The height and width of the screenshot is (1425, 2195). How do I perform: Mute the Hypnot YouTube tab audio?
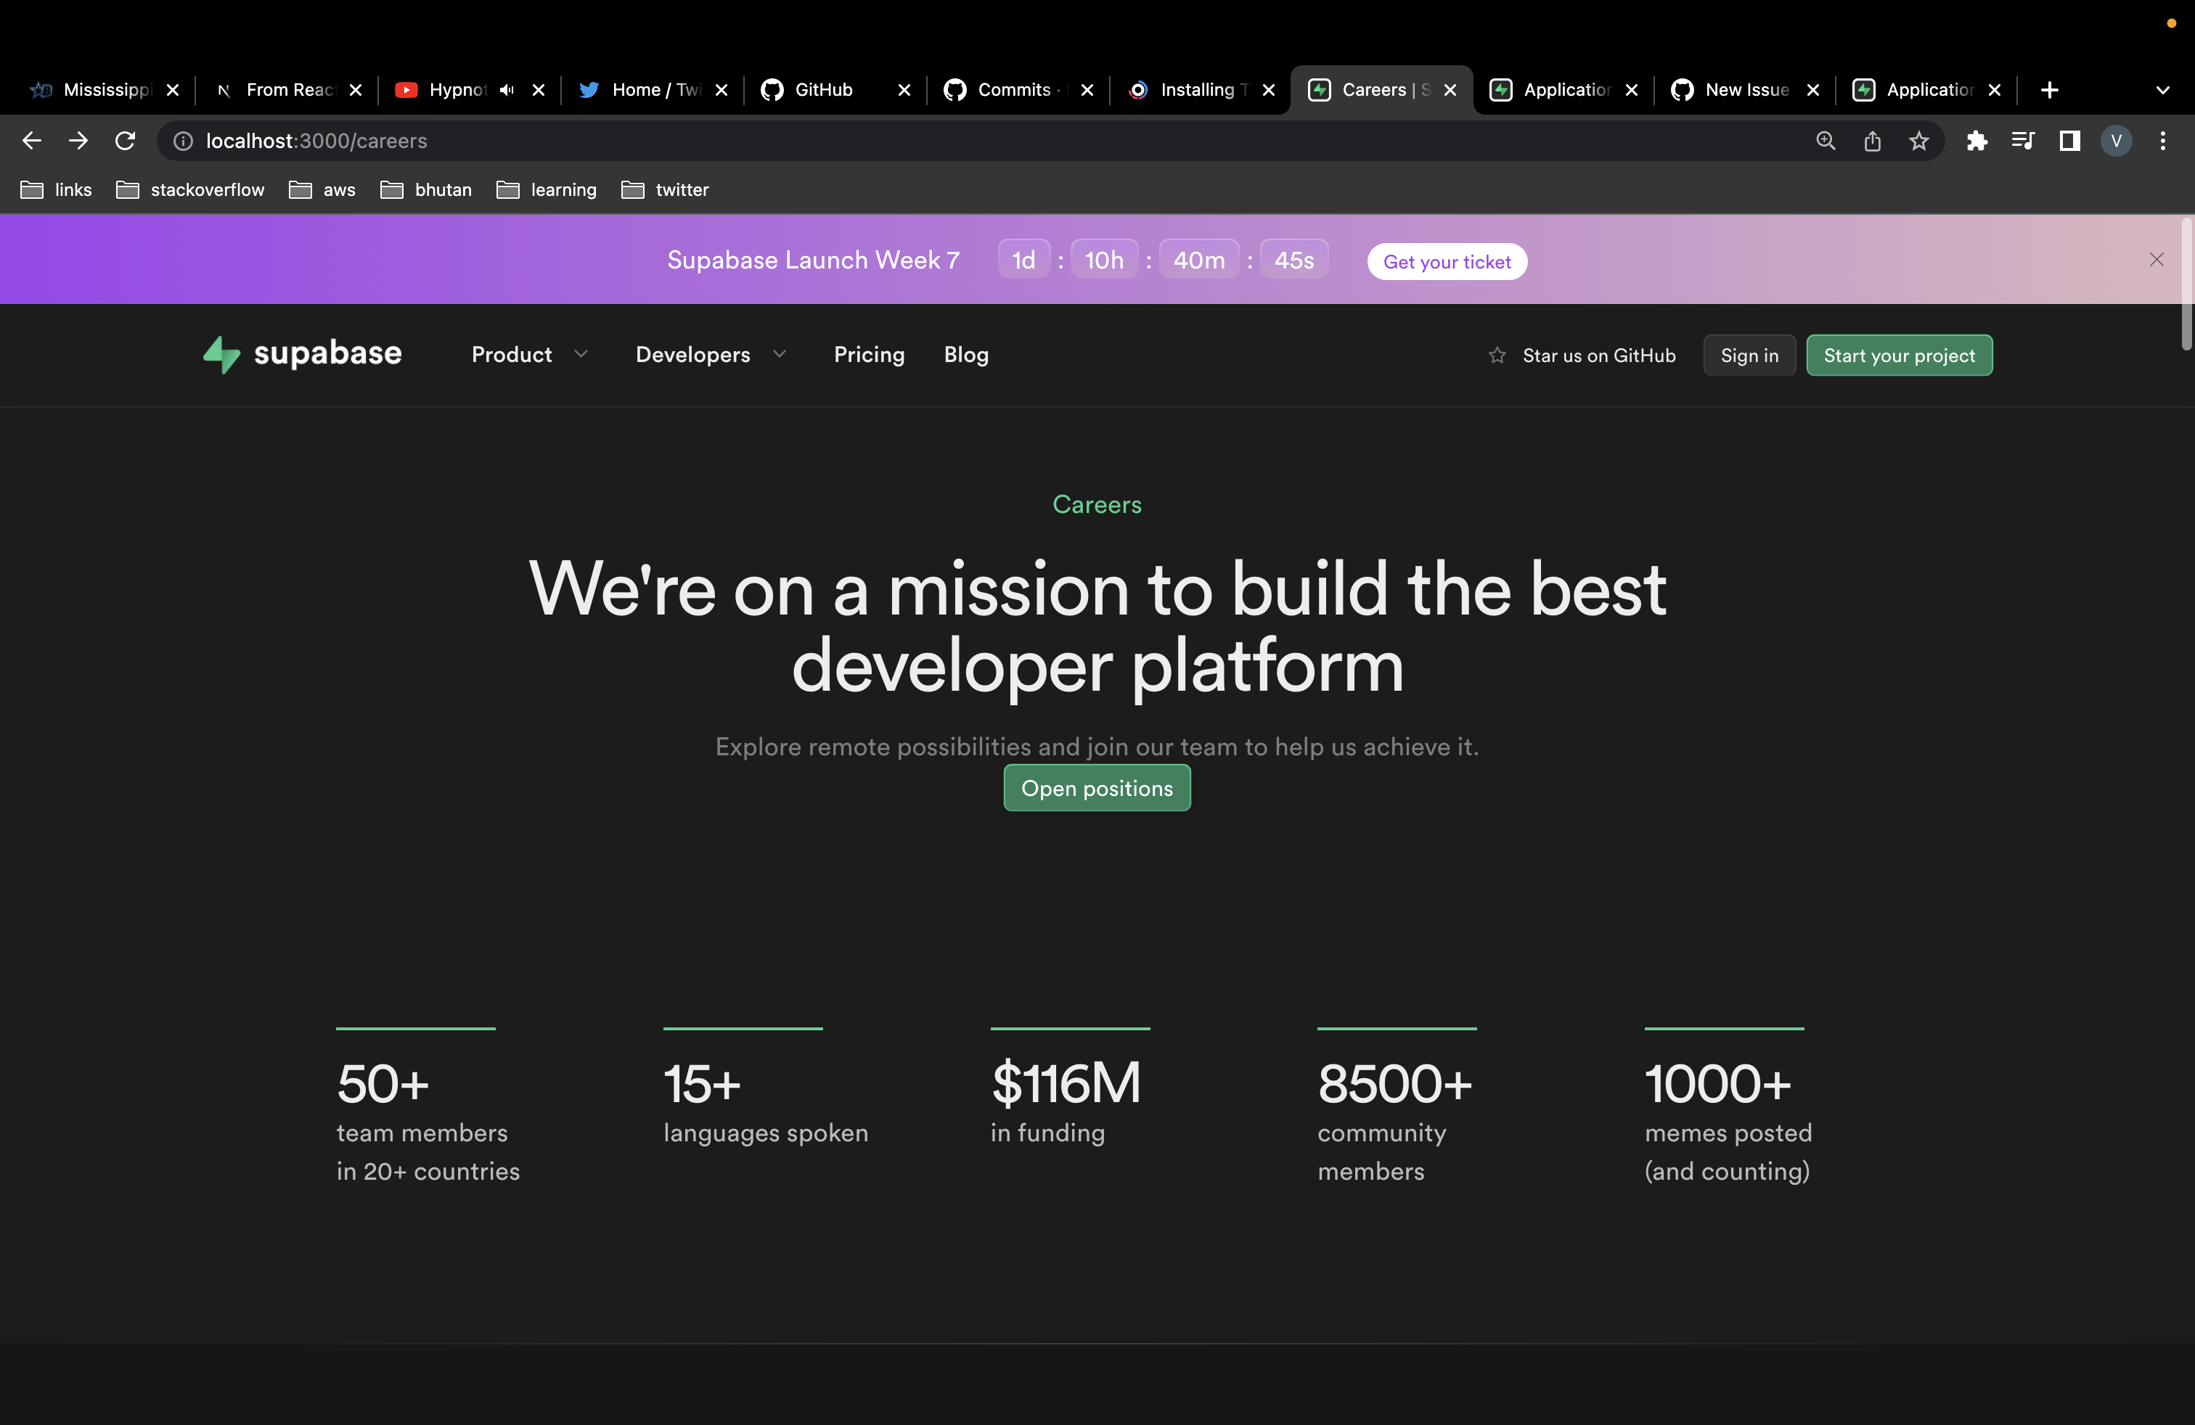tap(507, 89)
